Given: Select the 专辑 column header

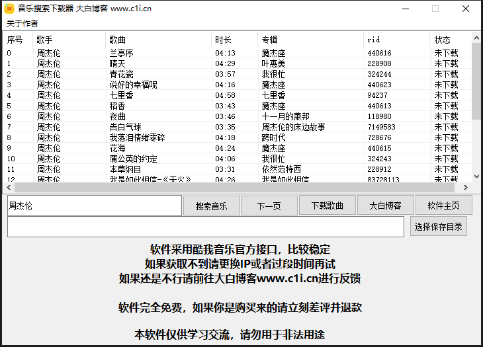Looking at the screenshot, I should pyautogui.click(x=310, y=40).
